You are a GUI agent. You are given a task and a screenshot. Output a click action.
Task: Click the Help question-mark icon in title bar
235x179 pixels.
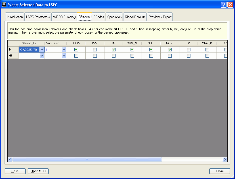click(223, 4)
